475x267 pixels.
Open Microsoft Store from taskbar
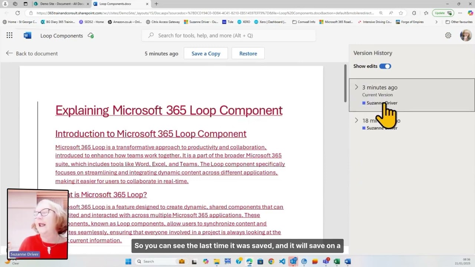pyautogui.click(x=260, y=261)
